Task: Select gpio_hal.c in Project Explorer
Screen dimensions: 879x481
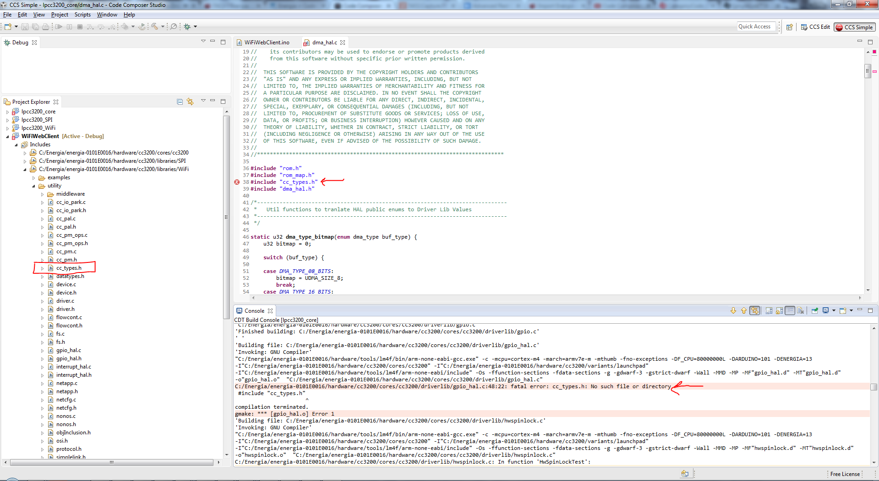Action: click(68, 350)
